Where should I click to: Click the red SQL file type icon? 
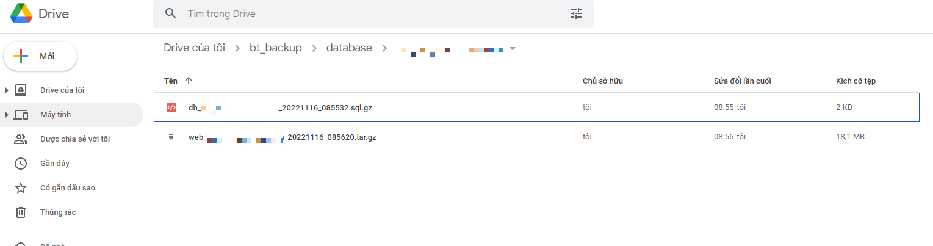[x=171, y=107]
